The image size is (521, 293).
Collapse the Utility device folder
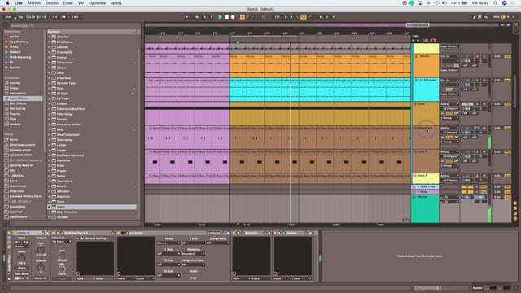pyautogui.click(x=49, y=207)
